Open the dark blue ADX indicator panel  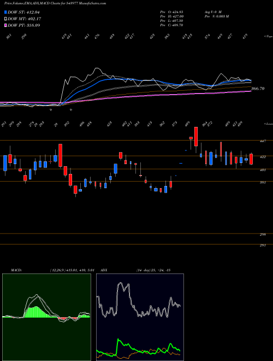(140, 317)
